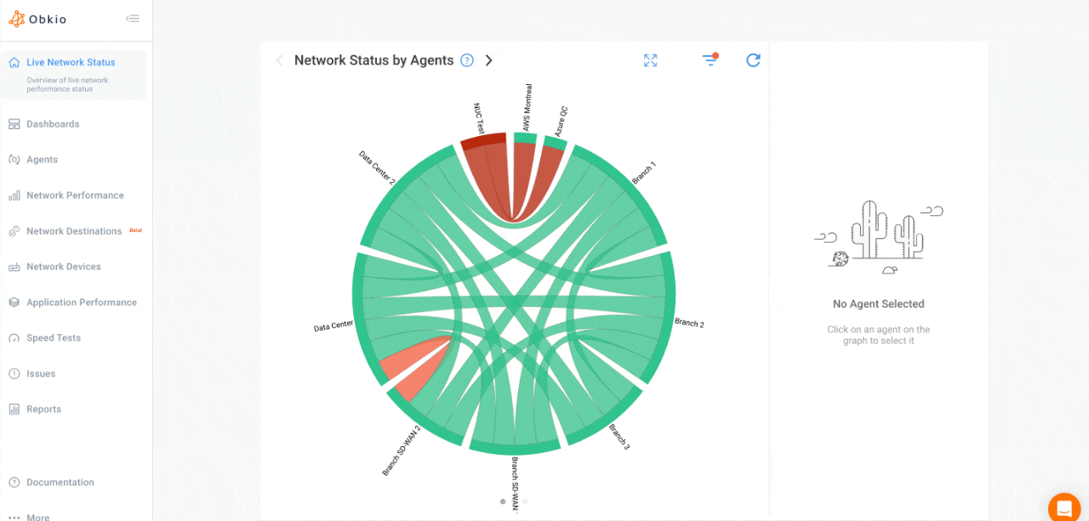Open the chart filter options icon

click(710, 60)
